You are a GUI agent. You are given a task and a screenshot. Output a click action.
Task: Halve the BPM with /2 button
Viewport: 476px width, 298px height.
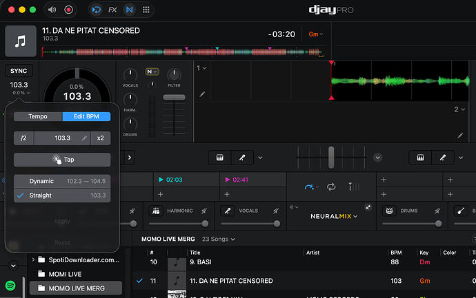23,138
